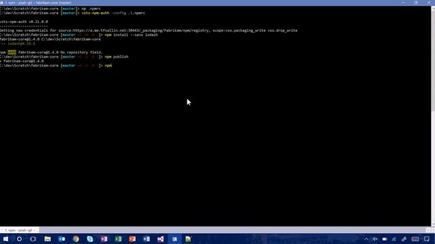Open Excel from the taskbar
The height and width of the screenshot is (244, 435).
[118, 239]
